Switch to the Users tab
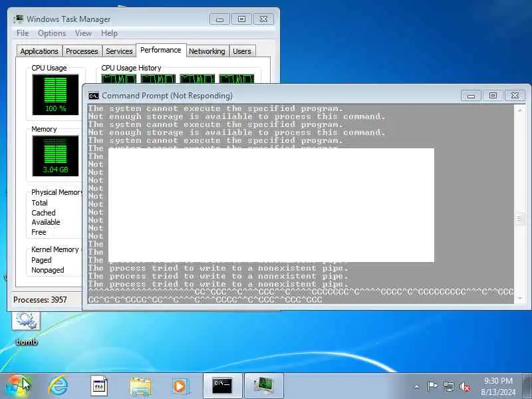532x399 pixels. coord(242,51)
